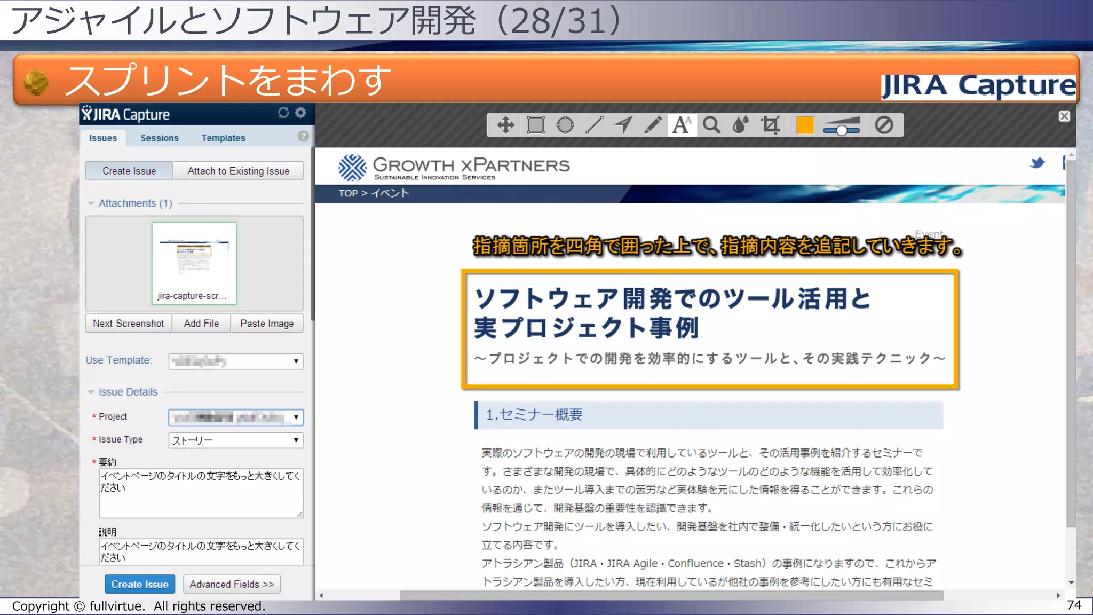
Task: Click the clear annotations circle-slash icon
Action: 884,125
